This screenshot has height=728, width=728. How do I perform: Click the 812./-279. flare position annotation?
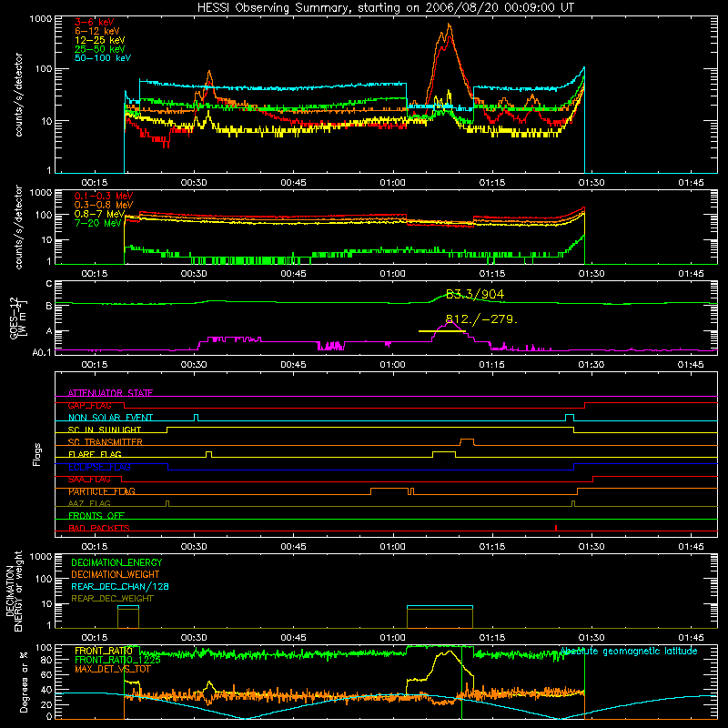pyautogui.click(x=481, y=319)
